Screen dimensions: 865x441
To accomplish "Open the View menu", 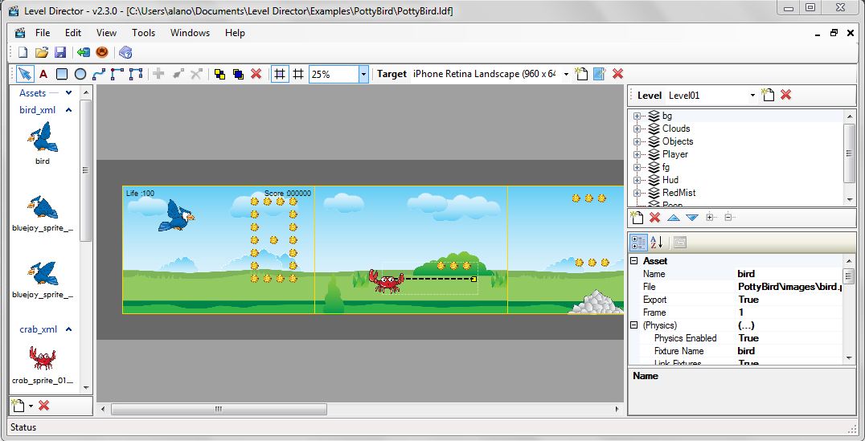I will (x=106, y=33).
